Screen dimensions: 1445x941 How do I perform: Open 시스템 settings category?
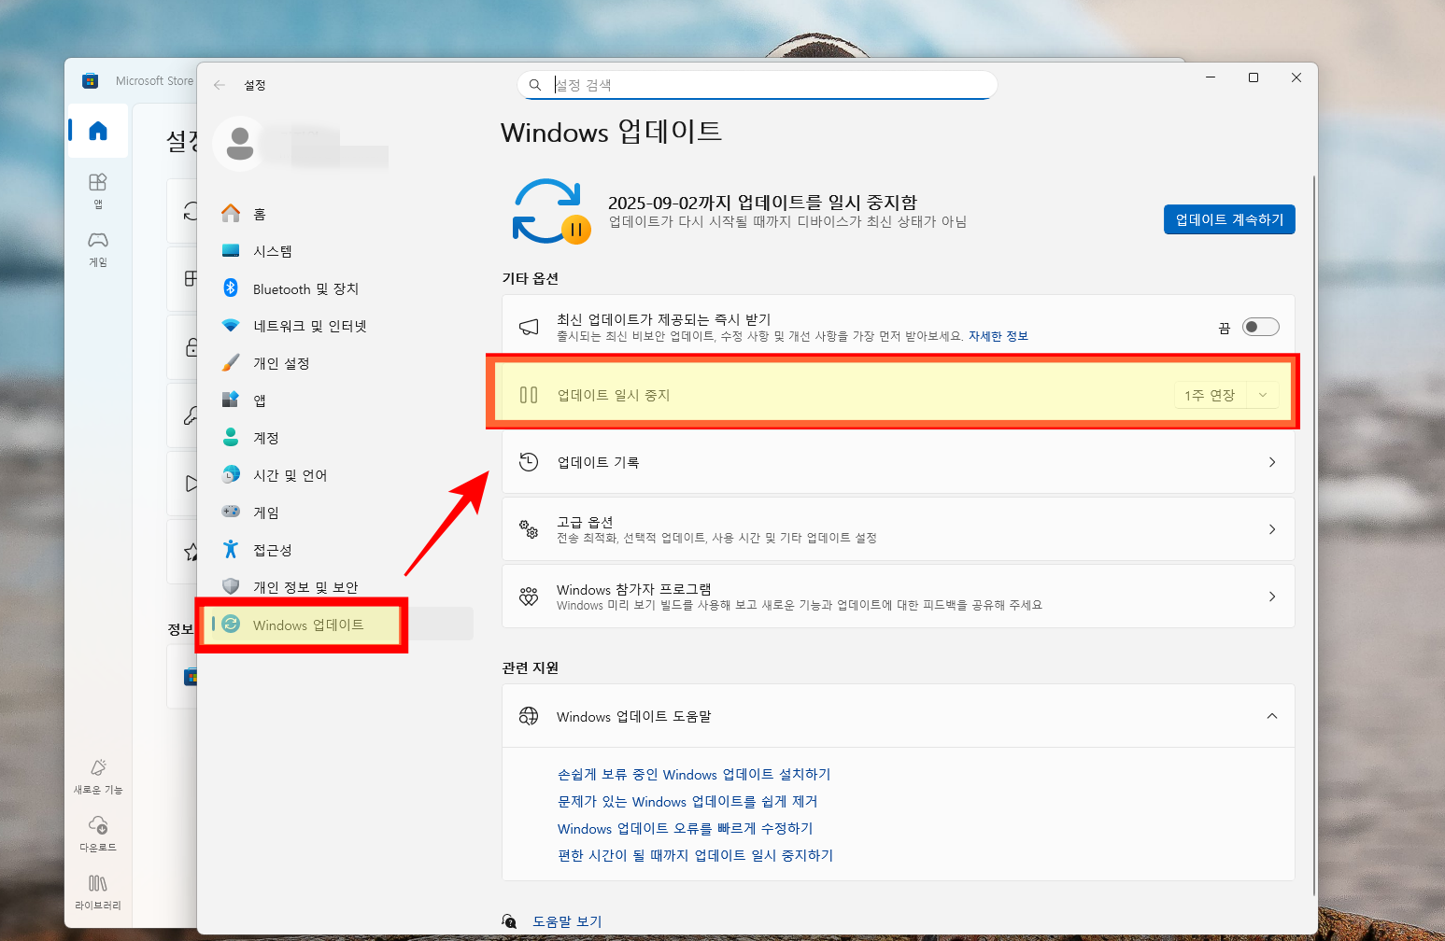[342, 251]
